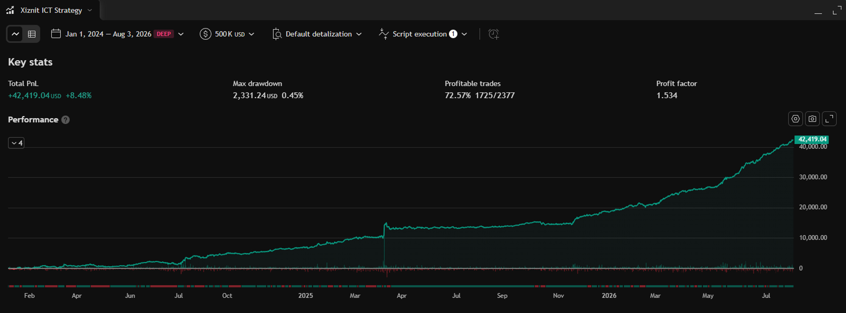This screenshot has width=846, height=313.
Task: Click the 1725/2377 trades count
Action: click(x=495, y=96)
